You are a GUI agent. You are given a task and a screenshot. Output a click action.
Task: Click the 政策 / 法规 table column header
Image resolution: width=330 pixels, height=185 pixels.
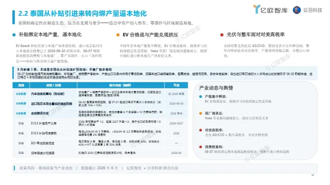coord(53,85)
